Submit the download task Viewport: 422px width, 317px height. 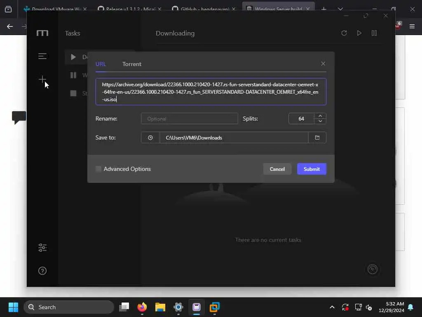[x=312, y=169]
